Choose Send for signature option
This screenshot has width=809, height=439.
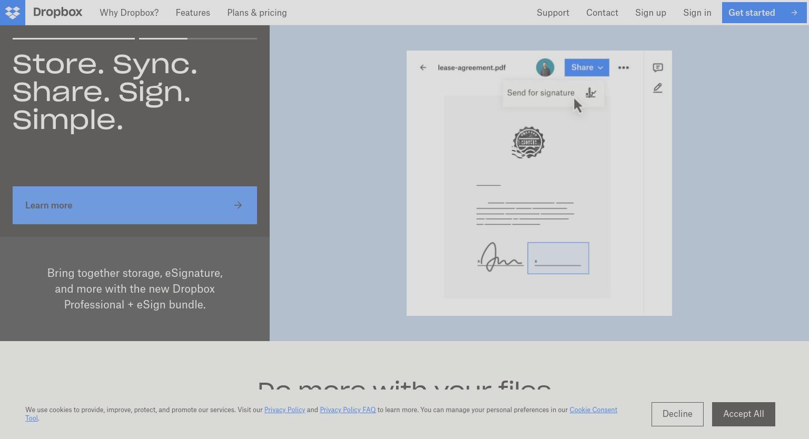(x=553, y=93)
